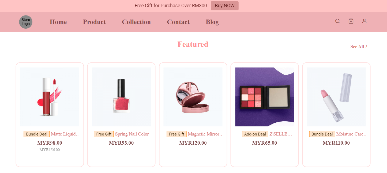Click the Store Logo in the header
Screen dimensions: 387x173
[x=25, y=22]
